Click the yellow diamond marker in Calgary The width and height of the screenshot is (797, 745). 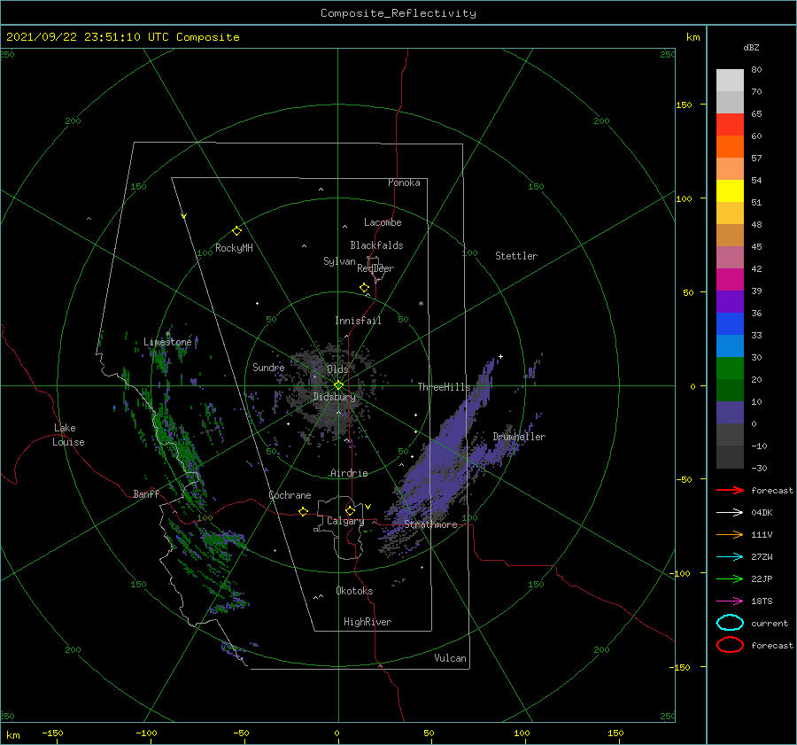click(350, 510)
